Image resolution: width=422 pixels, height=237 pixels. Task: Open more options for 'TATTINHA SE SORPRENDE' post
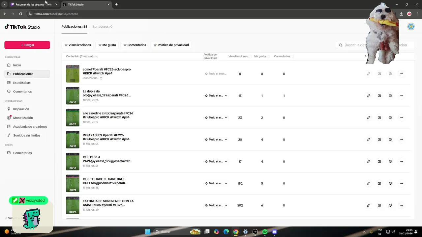tap(401, 205)
